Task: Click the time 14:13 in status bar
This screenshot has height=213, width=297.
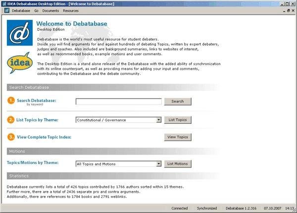Action: click(290, 208)
